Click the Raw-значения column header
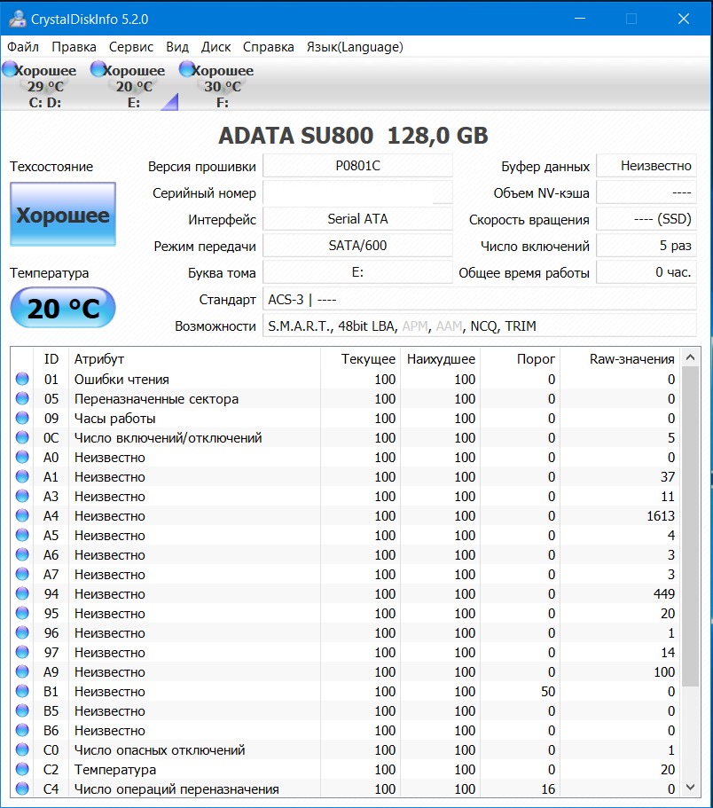The height and width of the screenshot is (808, 713). [x=620, y=358]
